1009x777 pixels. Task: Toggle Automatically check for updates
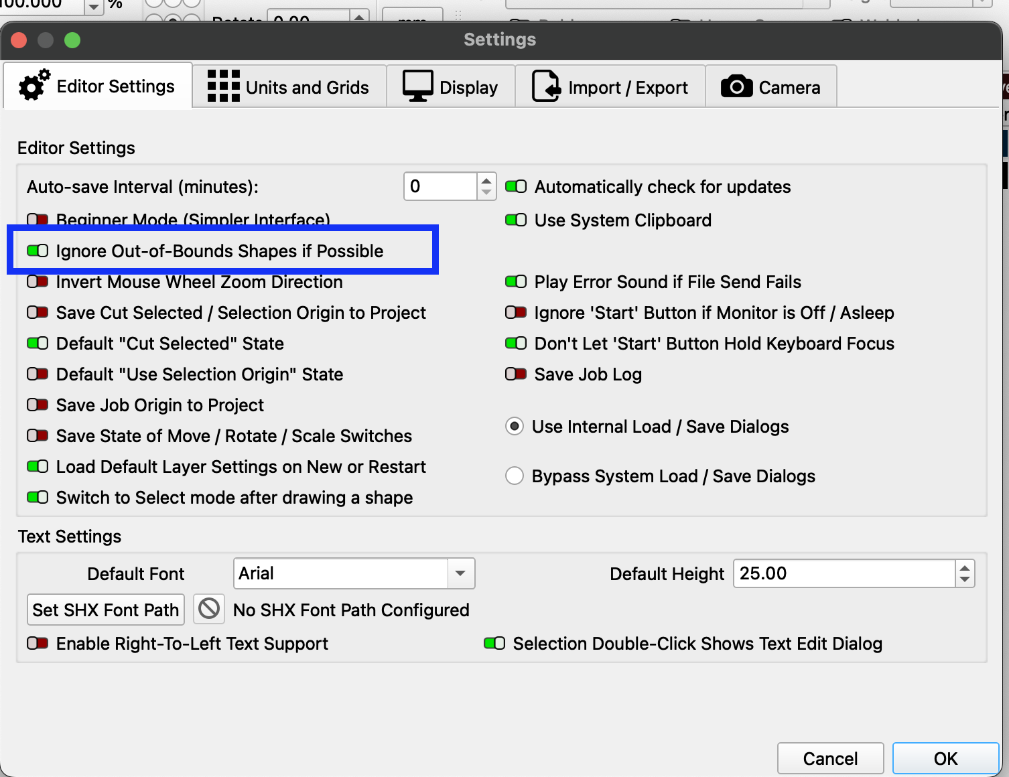tap(516, 187)
